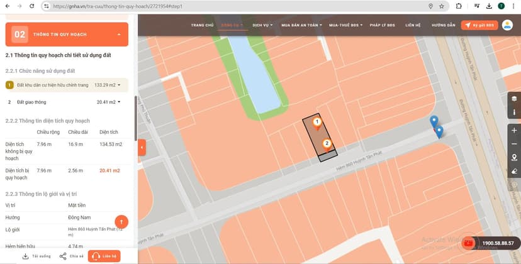Image resolution: width=521 pixels, height=264 pixels.
Task: Click the Ký gửi BĐS button
Action: coord(479,25)
